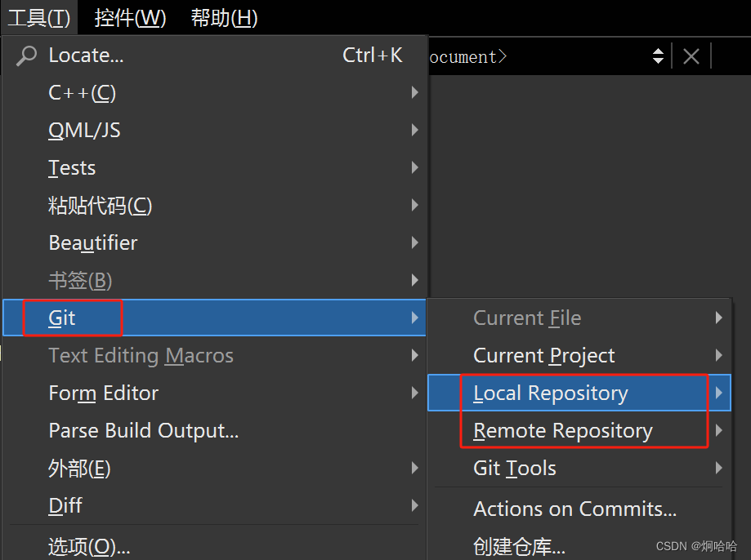Click the Locate magnifying glass icon
The width and height of the screenshot is (751, 560).
pyautogui.click(x=25, y=55)
